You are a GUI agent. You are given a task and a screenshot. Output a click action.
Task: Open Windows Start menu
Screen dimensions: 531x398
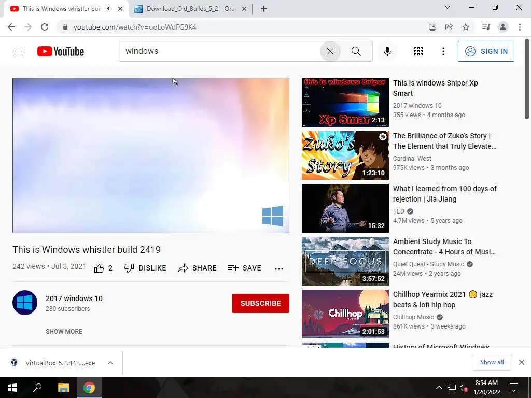12,388
